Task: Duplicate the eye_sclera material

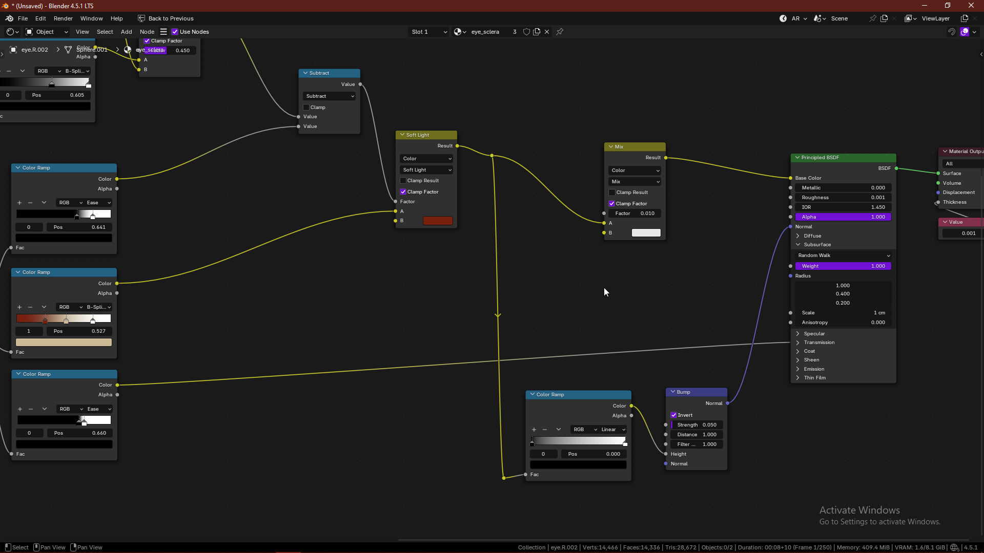Action: click(x=537, y=32)
